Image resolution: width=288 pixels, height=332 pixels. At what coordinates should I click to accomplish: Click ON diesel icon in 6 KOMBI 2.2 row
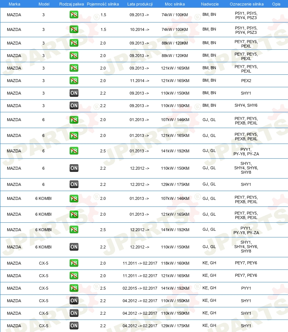pos(74,247)
